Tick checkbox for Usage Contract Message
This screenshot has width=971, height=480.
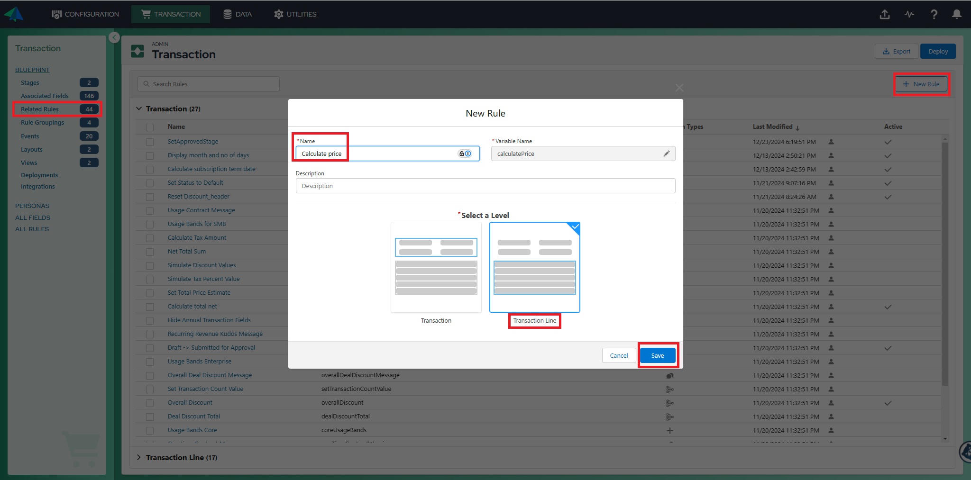[150, 210]
